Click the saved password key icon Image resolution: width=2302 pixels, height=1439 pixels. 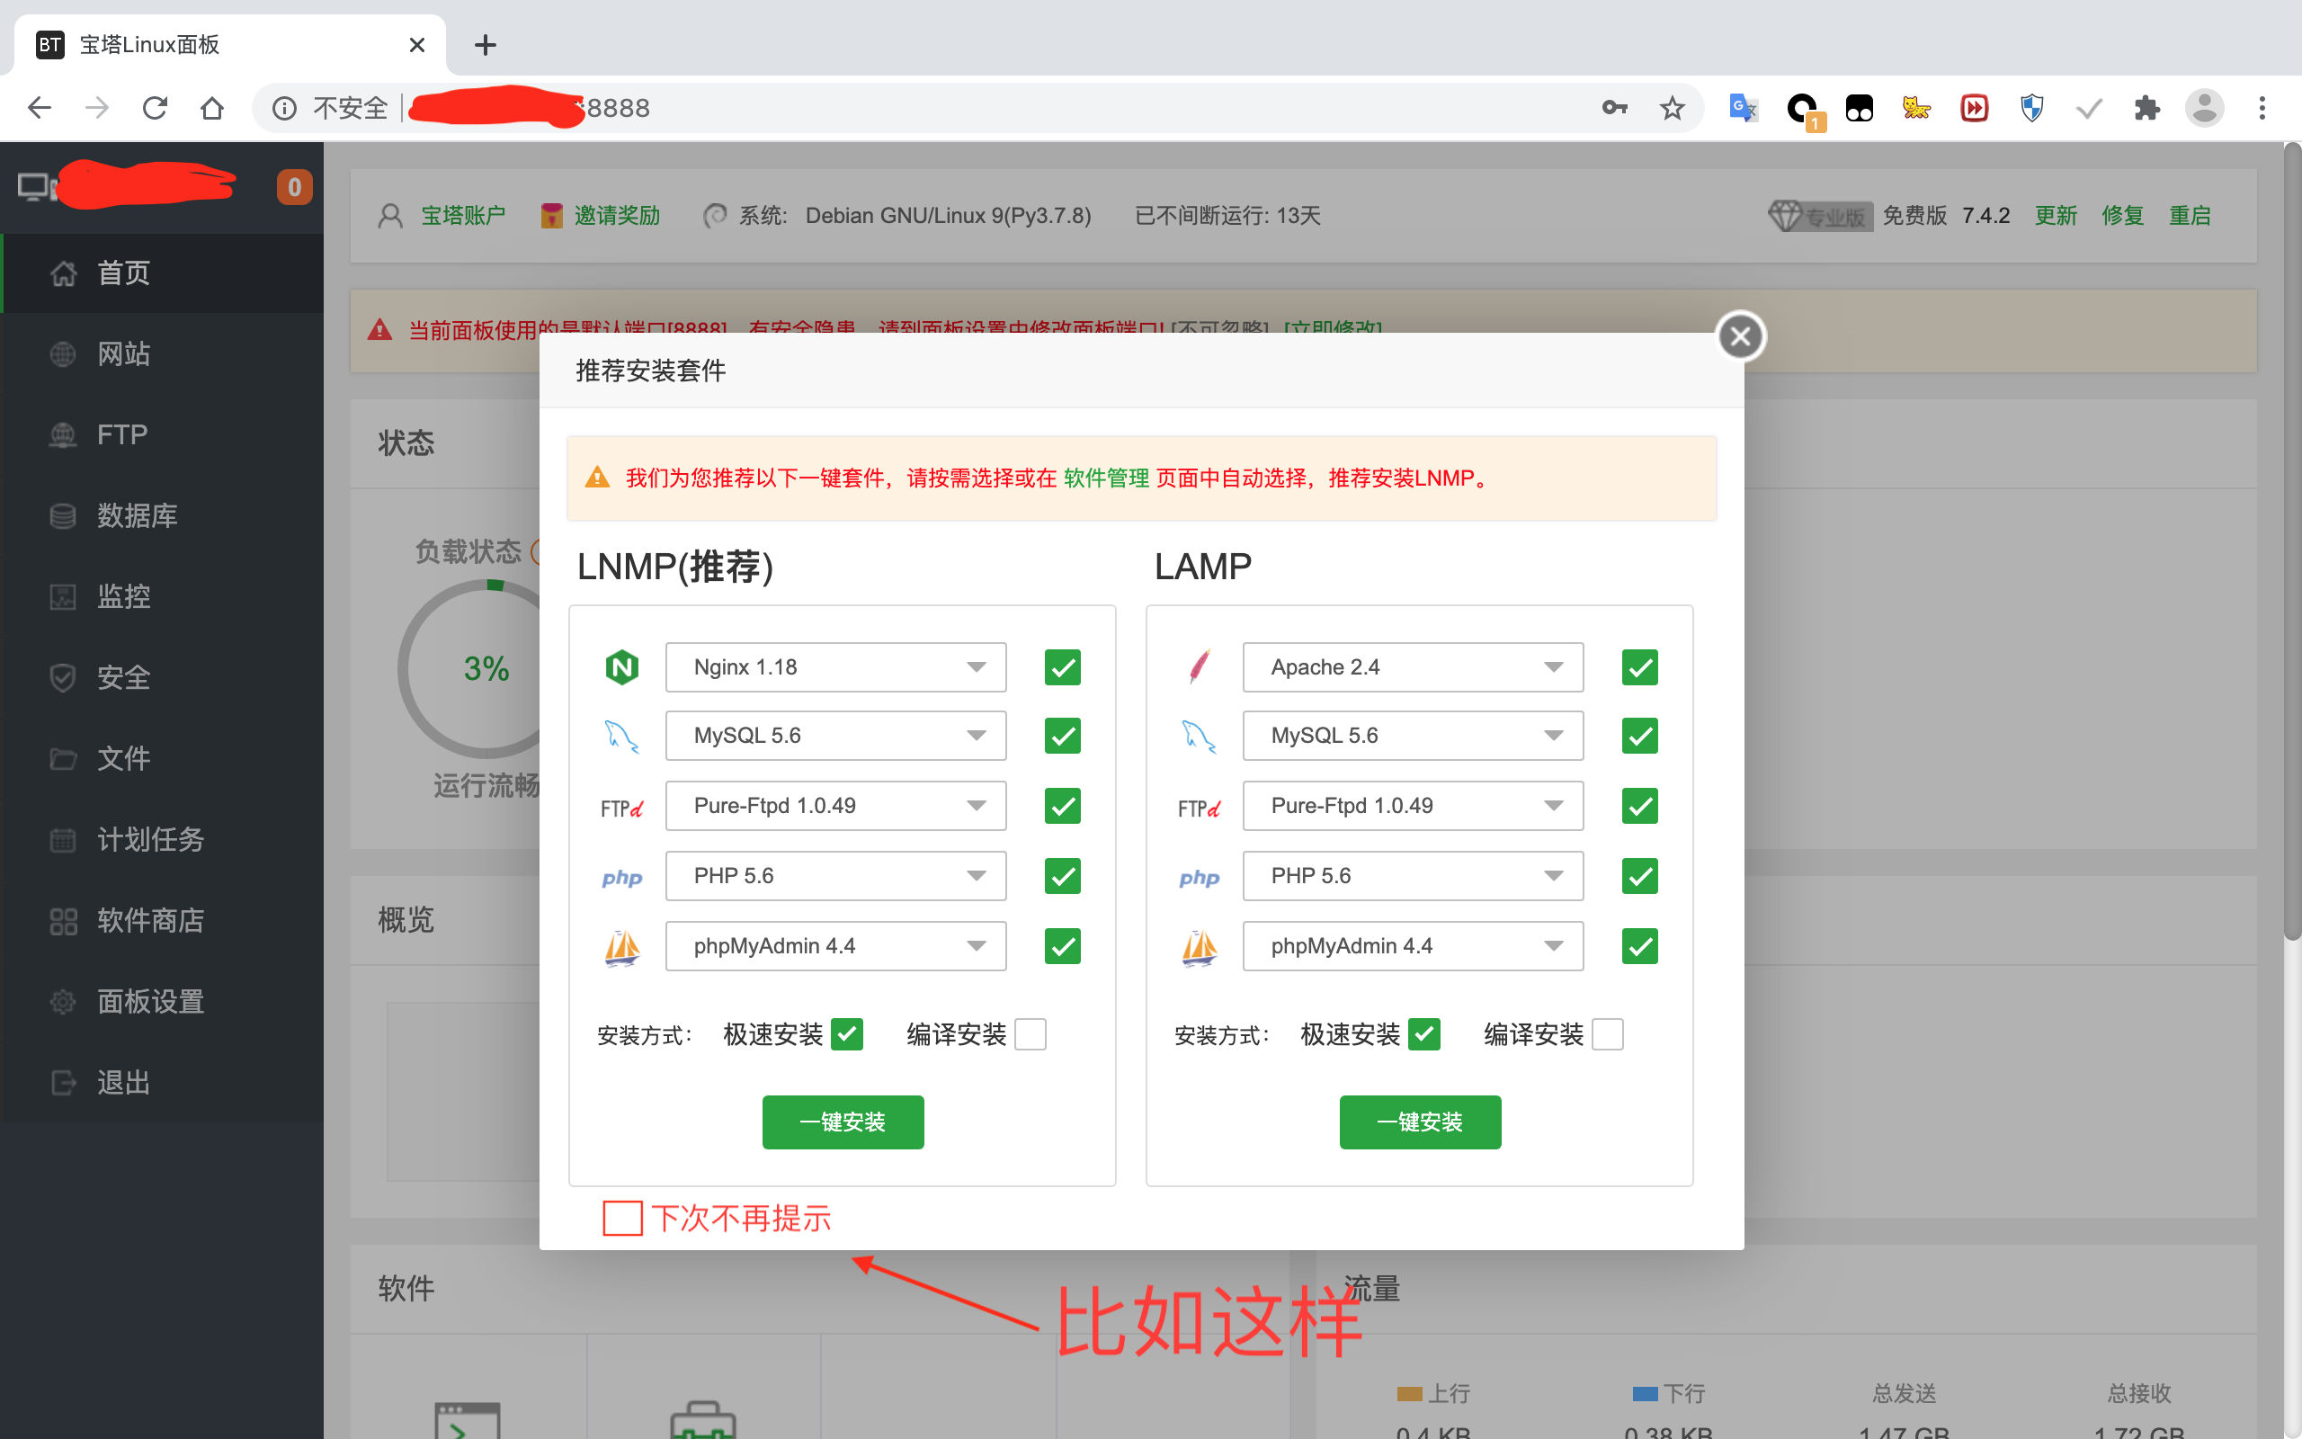pyautogui.click(x=1614, y=108)
